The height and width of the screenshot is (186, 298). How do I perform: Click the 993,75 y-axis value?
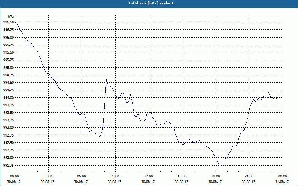9,105
